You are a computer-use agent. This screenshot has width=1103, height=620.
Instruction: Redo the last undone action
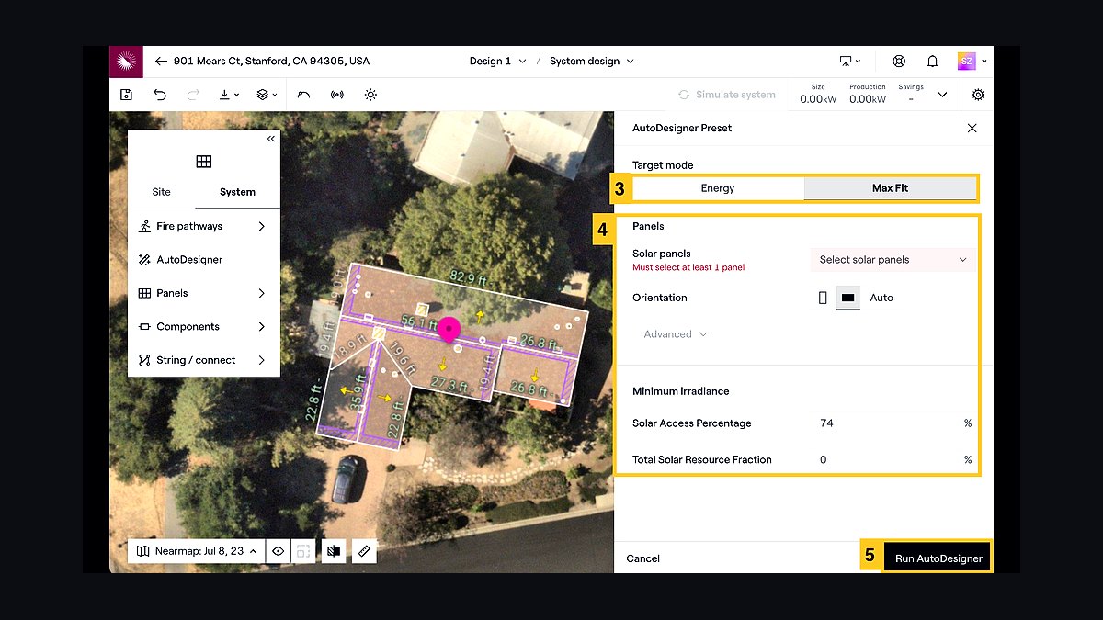point(193,95)
